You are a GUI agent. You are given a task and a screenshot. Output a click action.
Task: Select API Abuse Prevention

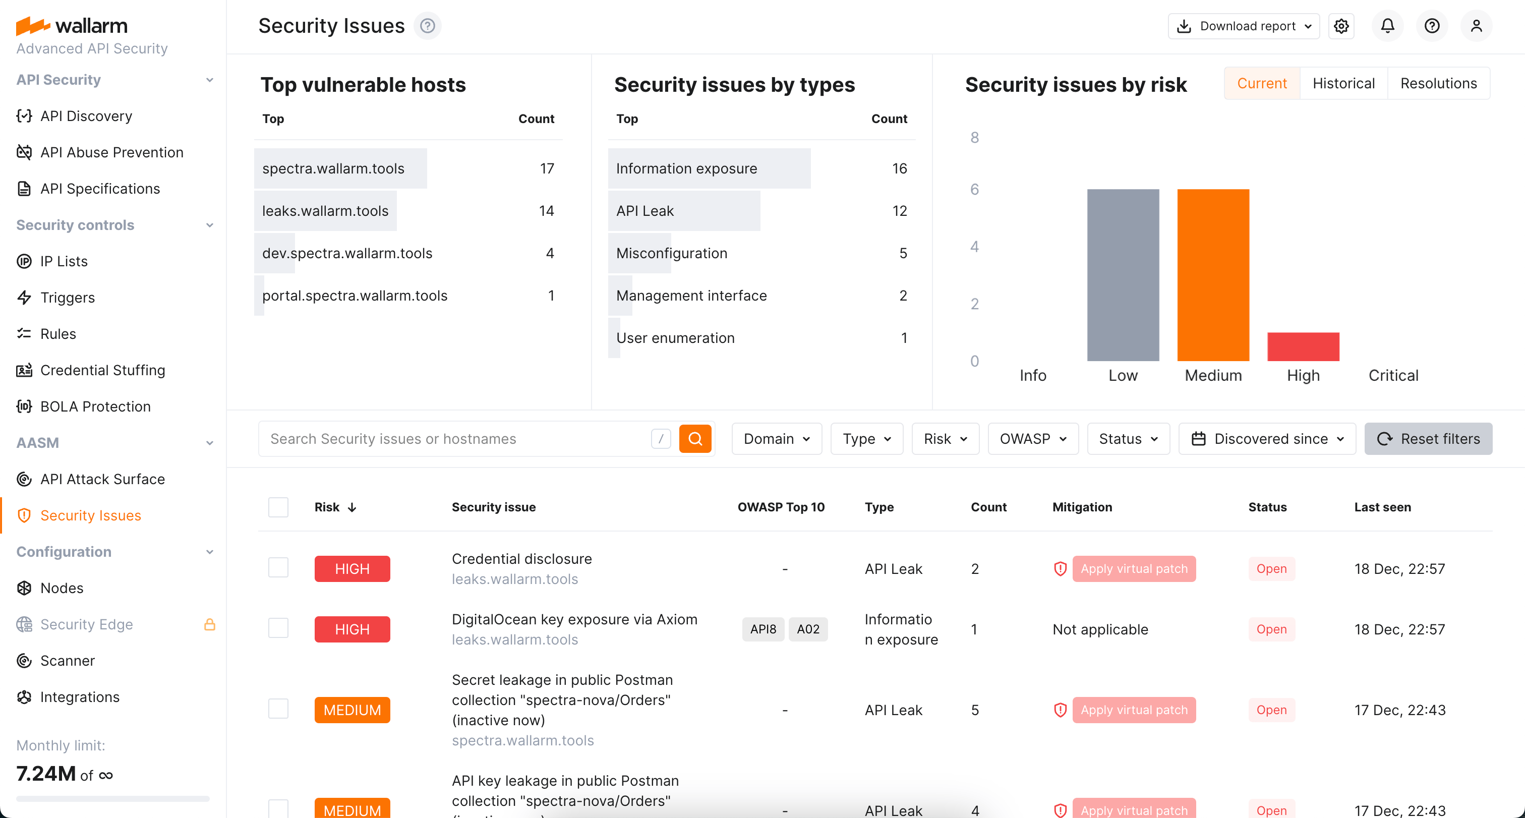[111, 152]
